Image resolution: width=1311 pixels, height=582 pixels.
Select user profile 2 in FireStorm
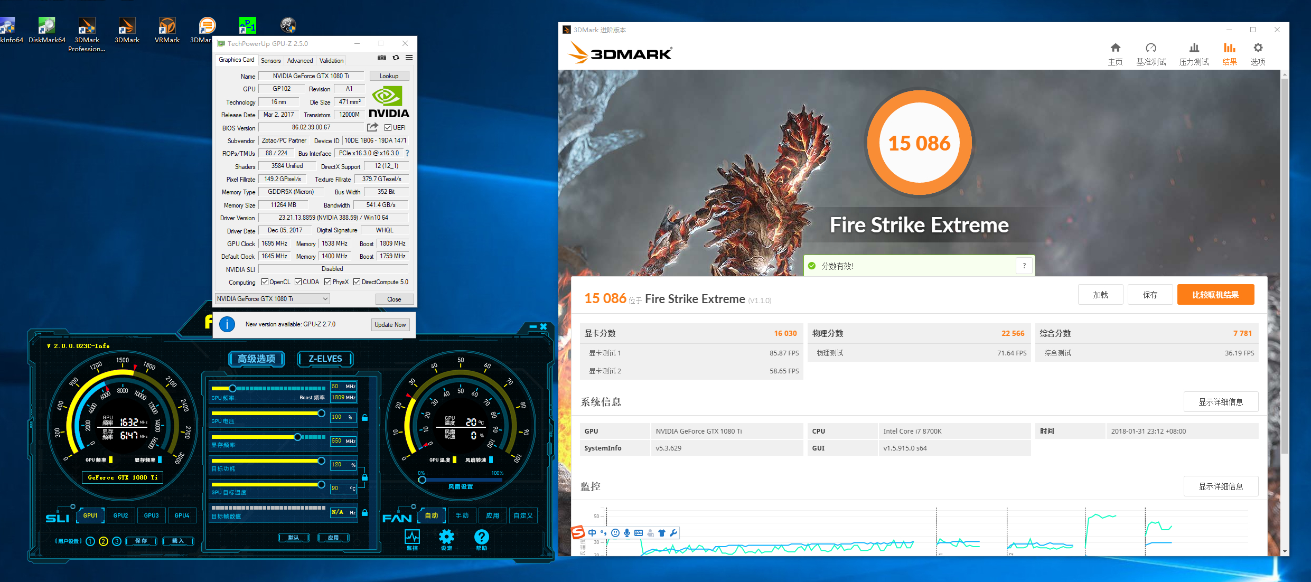[x=104, y=541]
